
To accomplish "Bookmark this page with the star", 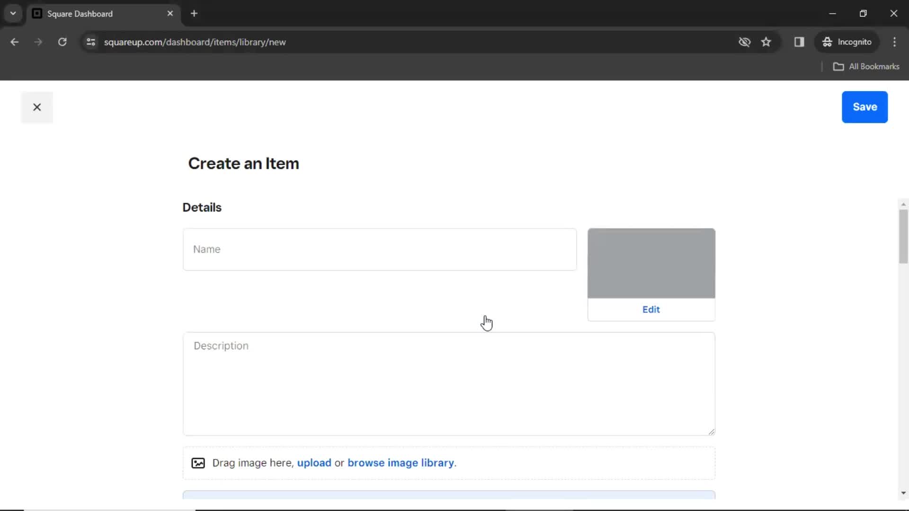I will click(x=766, y=42).
